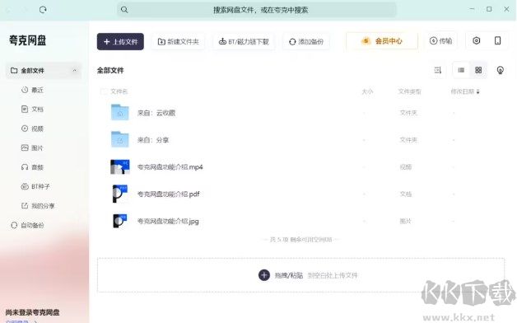Open the 会员中心 member center
The image size is (517, 323).
(x=382, y=41)
